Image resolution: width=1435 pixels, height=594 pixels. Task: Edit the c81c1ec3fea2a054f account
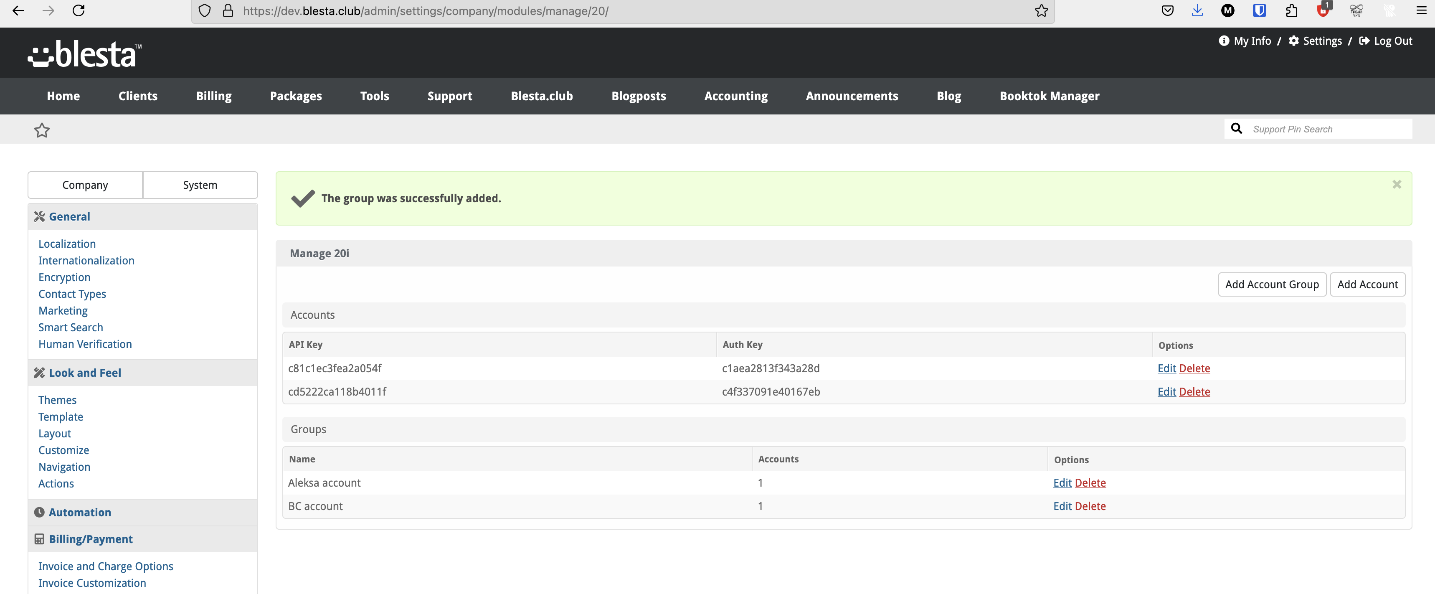pos(1166,368)
